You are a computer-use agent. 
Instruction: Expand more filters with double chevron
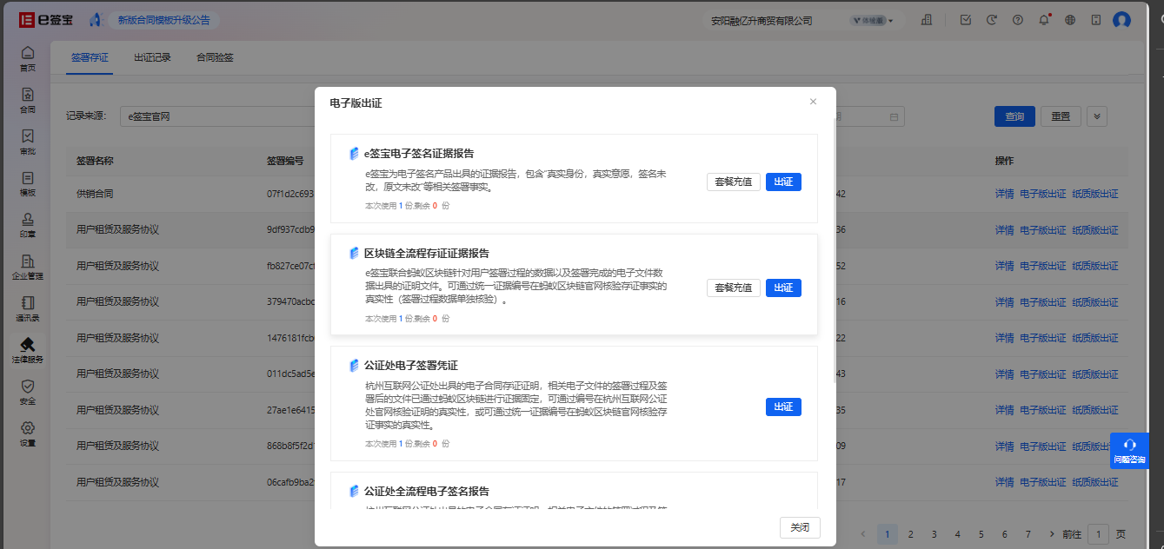[1097, 116]
